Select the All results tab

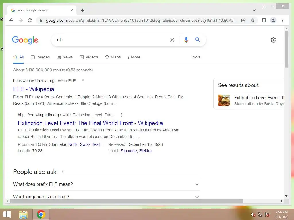[x=18, y=57]
